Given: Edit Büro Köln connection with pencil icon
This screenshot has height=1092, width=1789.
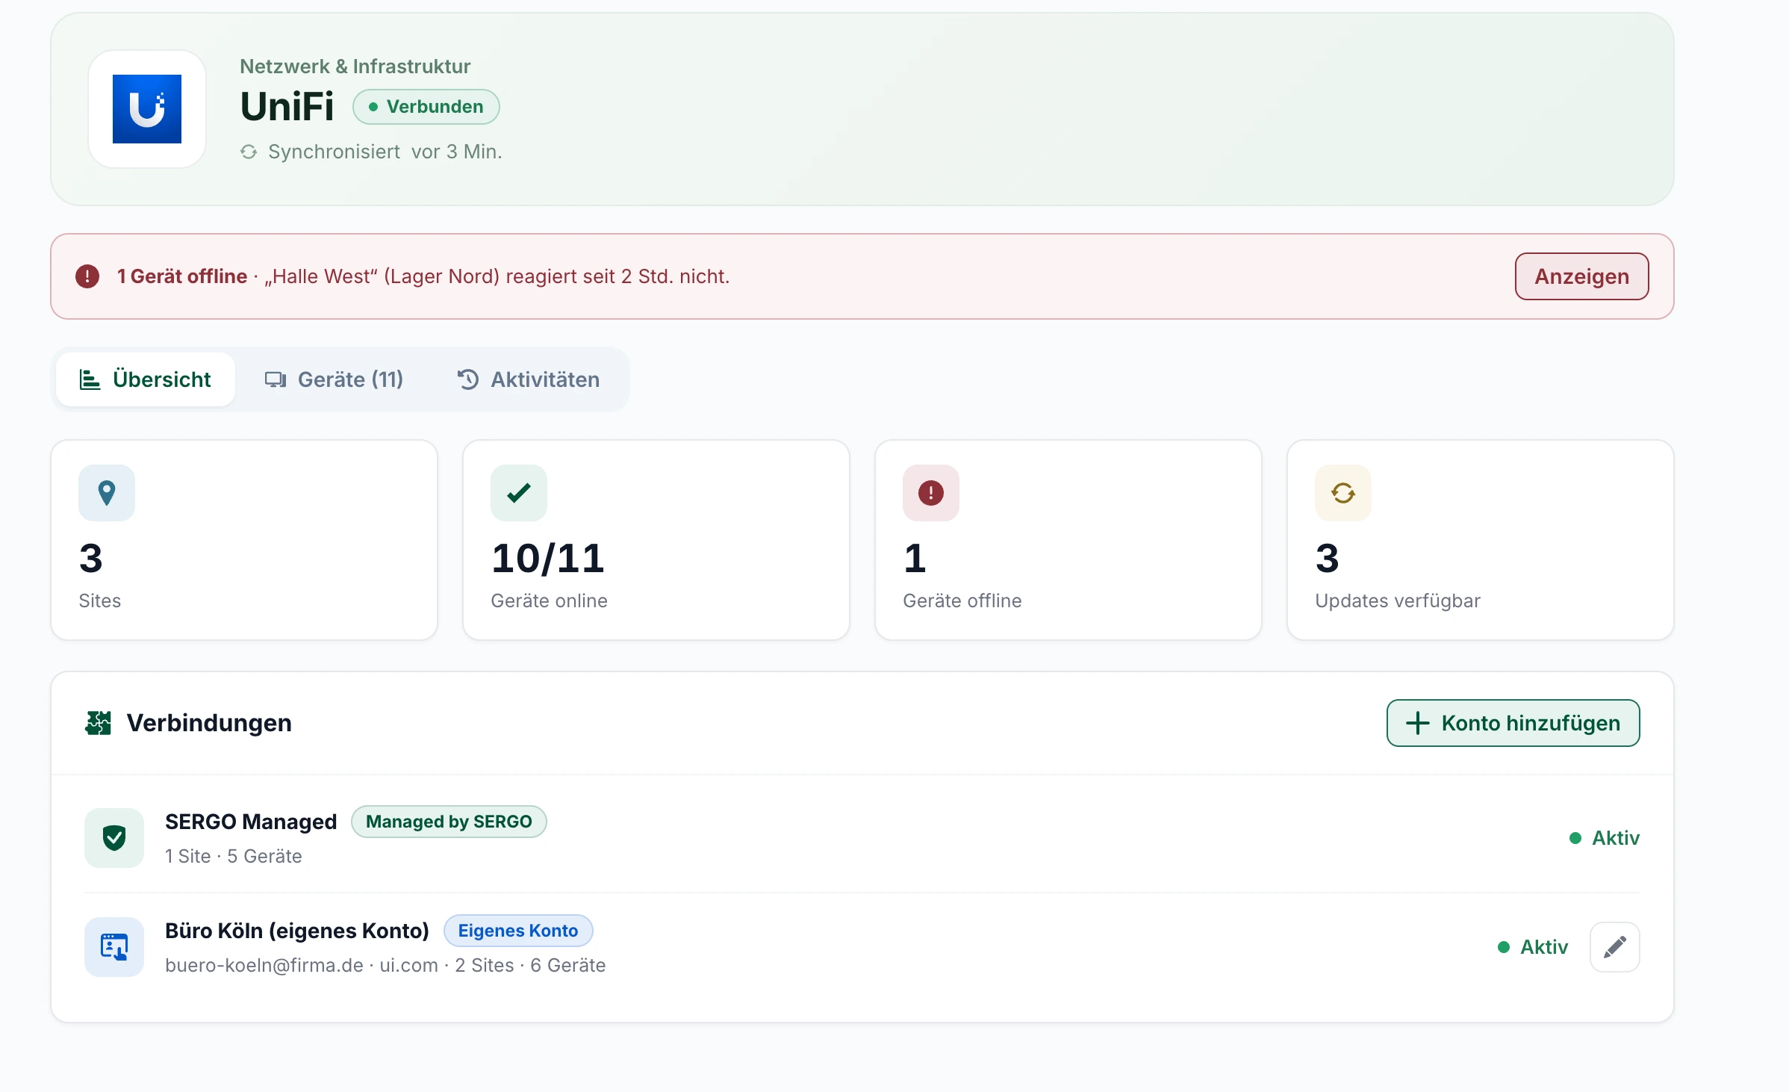Looking at the screenshot, I should 1615,947.
